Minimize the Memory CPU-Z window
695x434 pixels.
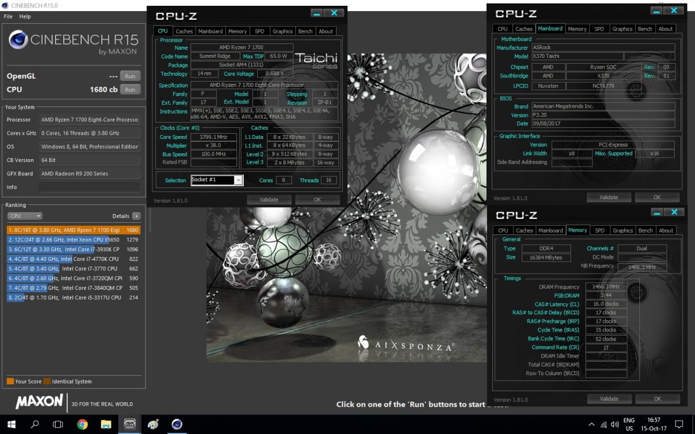click(x=656, y=212)
